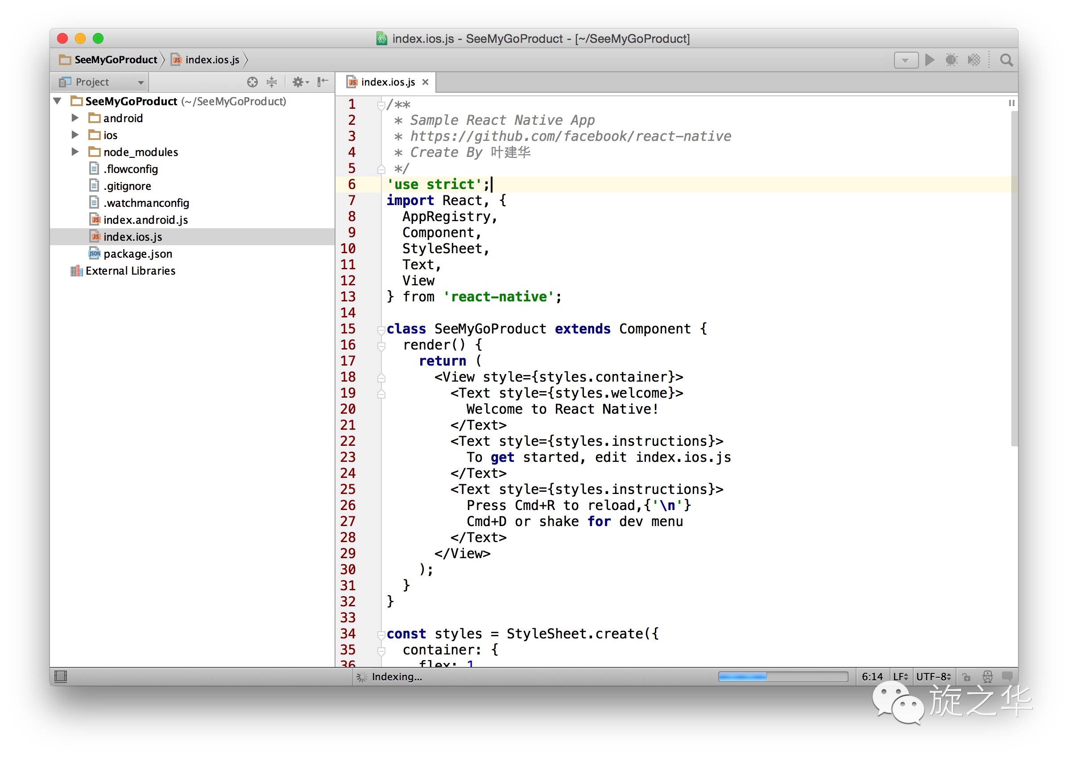Viewport: 1068px width, 757px height.
Task: Click the Run with Coverage icon
Action: click(974, 60)
